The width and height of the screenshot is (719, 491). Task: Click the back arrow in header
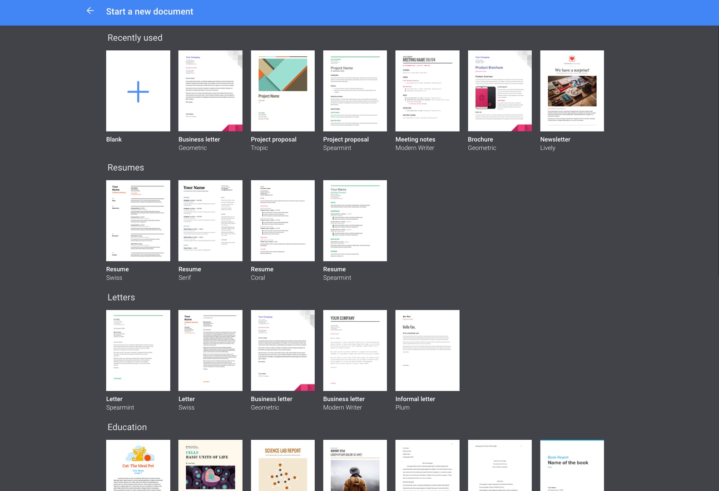coord(90,11)
